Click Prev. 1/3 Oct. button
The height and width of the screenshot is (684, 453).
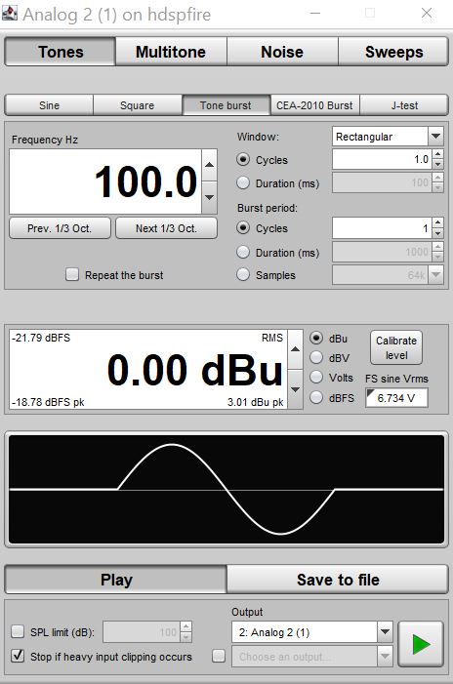pyautogui.click(x=60, y=228)
